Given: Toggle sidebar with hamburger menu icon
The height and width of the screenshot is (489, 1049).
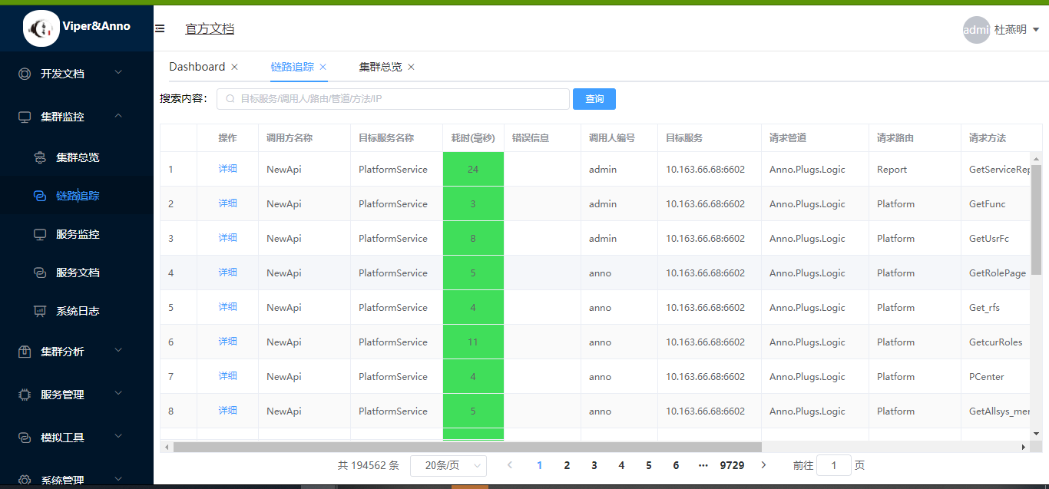Looking at the screenshot, I should [x=160, y=28].
